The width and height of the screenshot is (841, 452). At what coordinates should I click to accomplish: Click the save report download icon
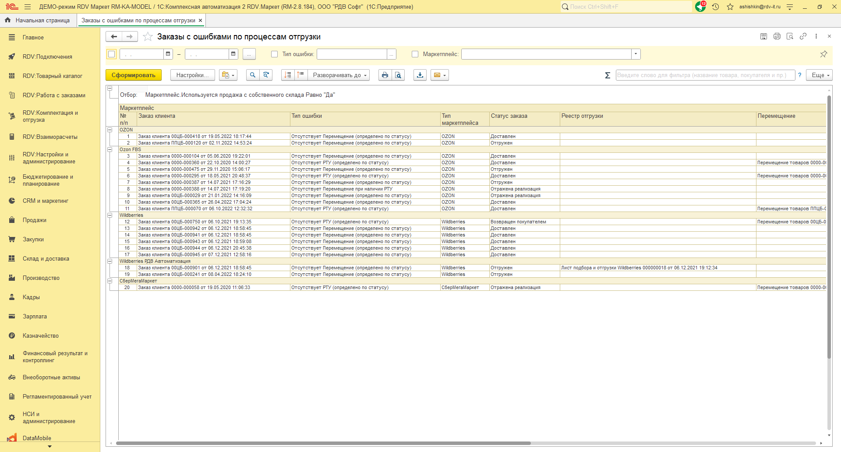pyautogui.click(x=420, y=75)
